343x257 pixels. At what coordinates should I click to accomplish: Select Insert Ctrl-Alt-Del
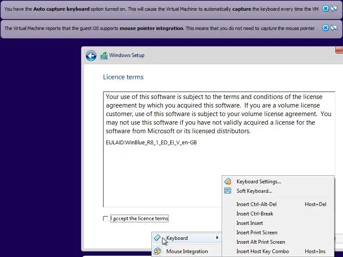(x=278, y=204)
